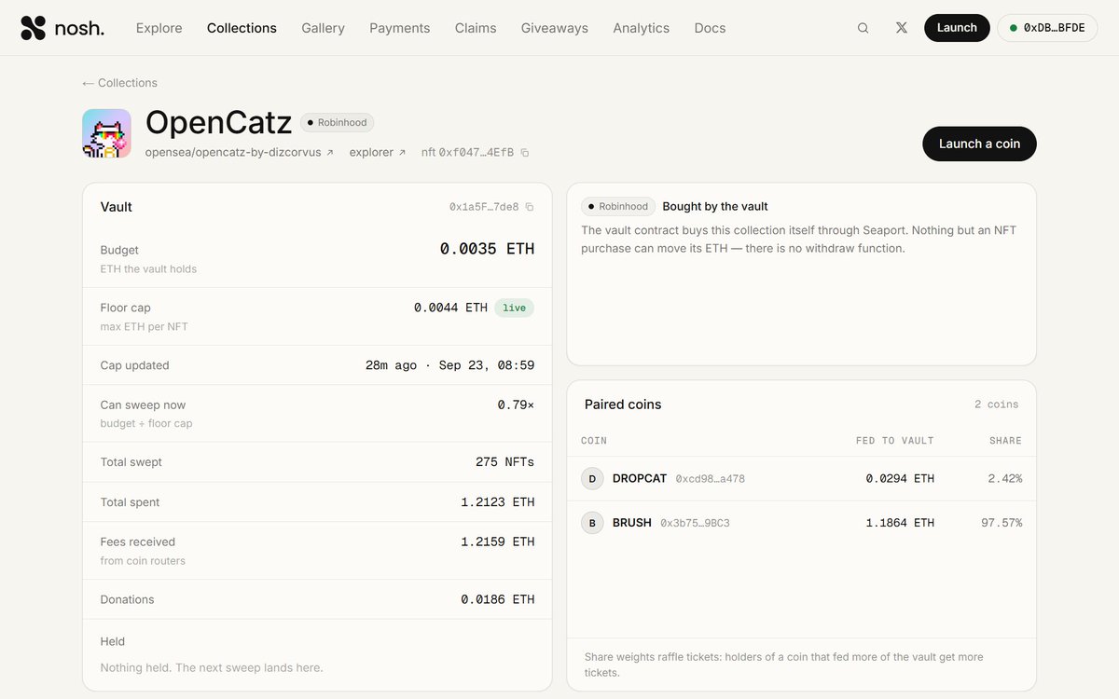The height and width of the screenshot is (699, 1119).
Task: Click the 0.0044 ETH floor cap value
Action: point(450,308)
